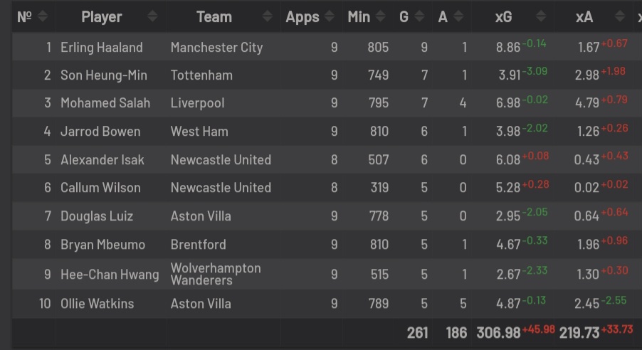Select Callum Wilson's Newcastle United team
Screen dimensions: 642x350
221,188
